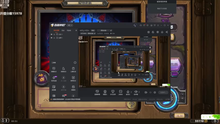Click the stream preview area
Screen dimensions: 220x124
[x=124, y=62]
